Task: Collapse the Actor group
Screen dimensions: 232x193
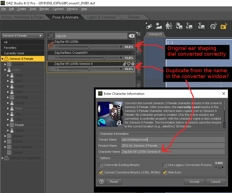Action: (x=5, y=70)
